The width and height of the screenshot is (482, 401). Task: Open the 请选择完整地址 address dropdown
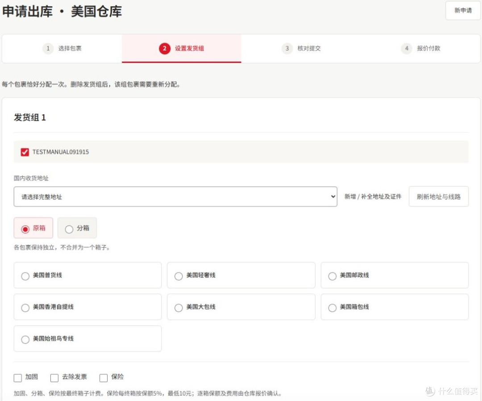(x=175, y=197)
